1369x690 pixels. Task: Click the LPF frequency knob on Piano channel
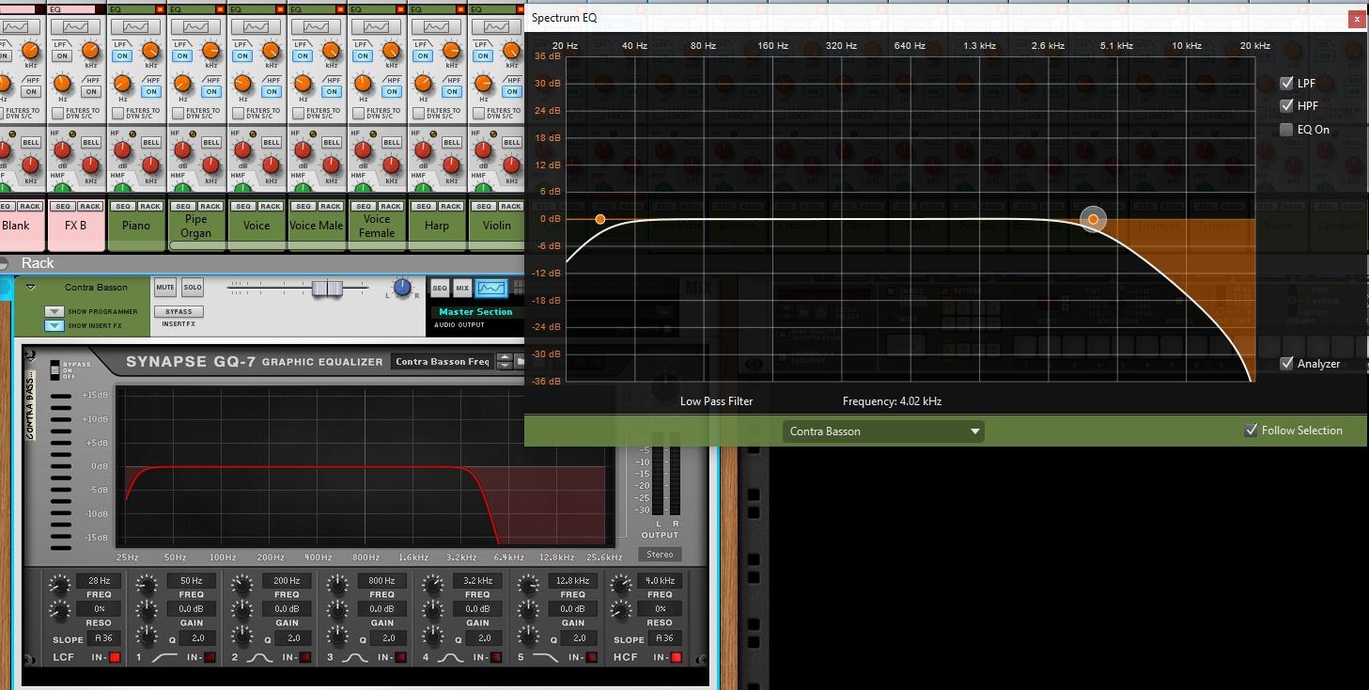click(x=150, y=50)
